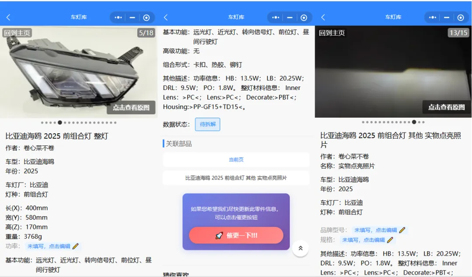472x277 pixels.
Task: Click the 长(X): 400mm value
Action: click(x=27, y=208)
